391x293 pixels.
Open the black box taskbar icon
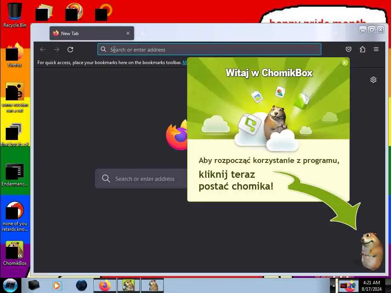click(34, 285)
